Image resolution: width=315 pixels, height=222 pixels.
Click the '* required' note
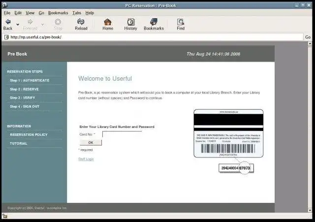(86, 150)
